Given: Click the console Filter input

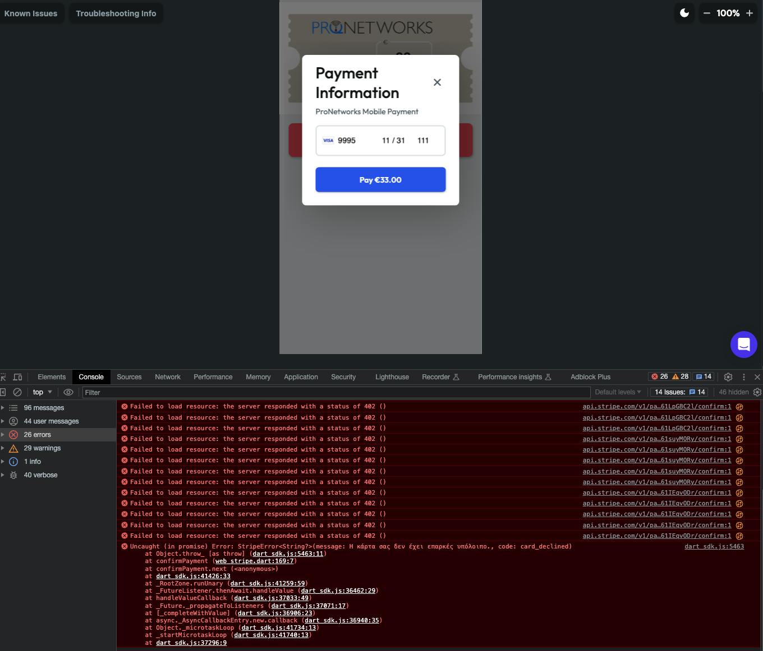Looking at the screenshot, I should [337, 393].
